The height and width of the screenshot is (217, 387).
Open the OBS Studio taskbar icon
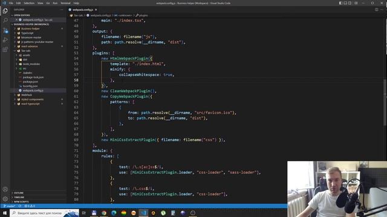(x=193, y=213)
